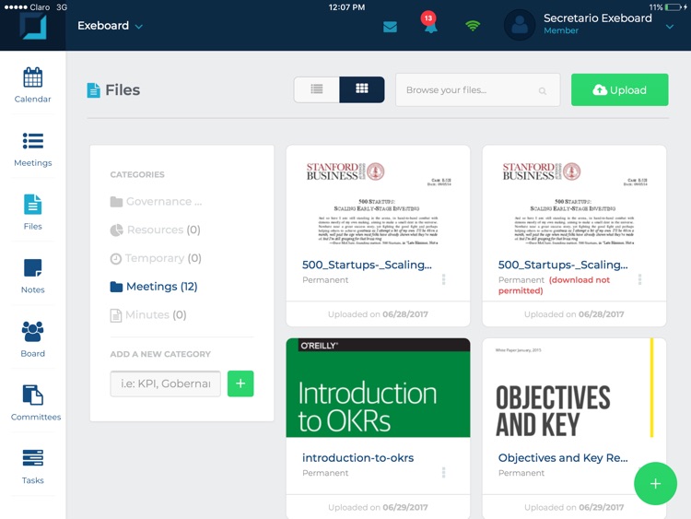
Task: Focus the Browse your files search field
Action: pos(477,90)
